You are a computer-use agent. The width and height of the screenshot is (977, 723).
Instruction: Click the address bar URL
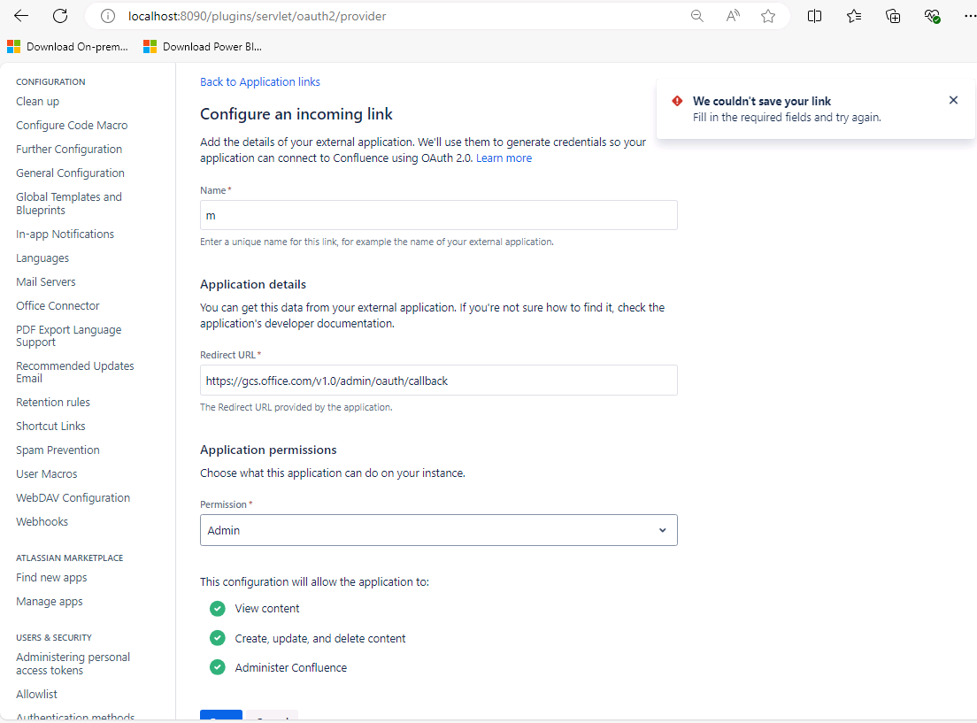click(258, 16)
